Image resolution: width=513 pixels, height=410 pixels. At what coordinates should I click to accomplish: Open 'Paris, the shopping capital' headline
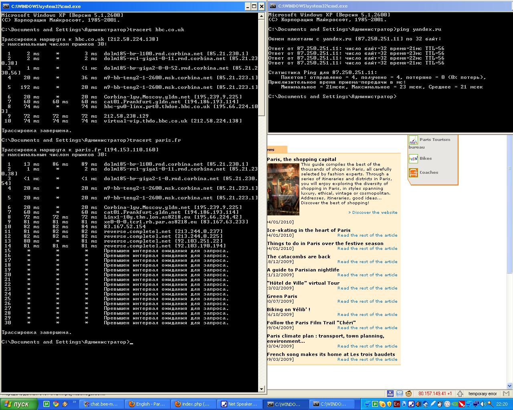[302, 159]
